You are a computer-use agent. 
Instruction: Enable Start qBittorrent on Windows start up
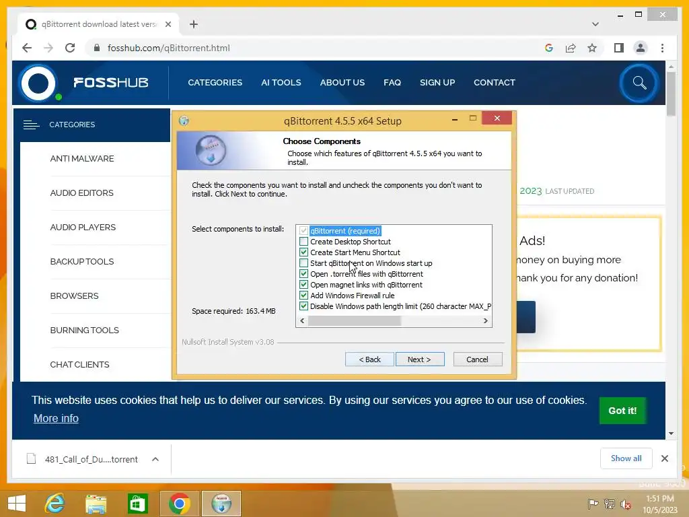303,263
